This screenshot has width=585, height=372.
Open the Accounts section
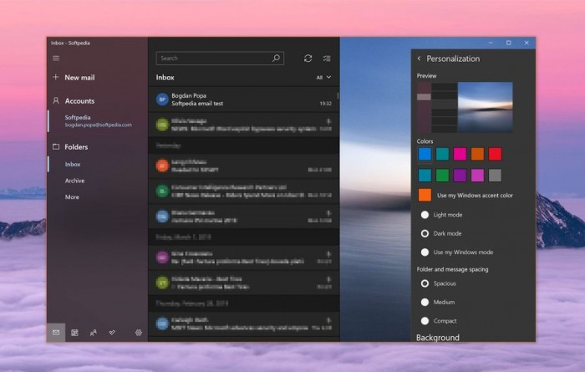[74, 101]
